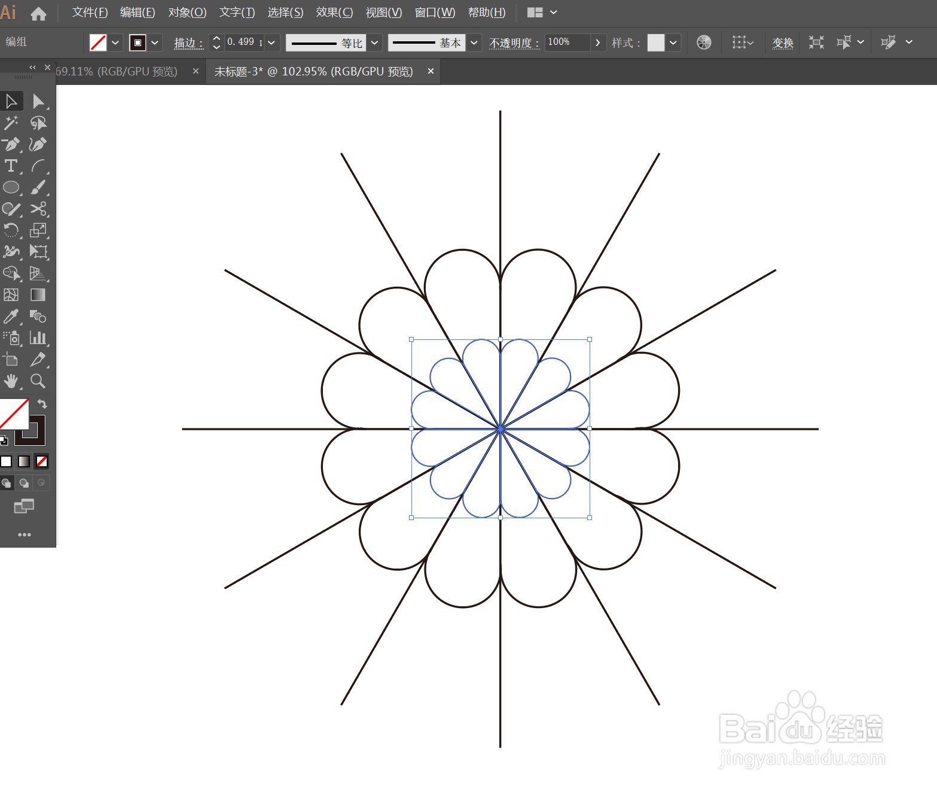Open Edit Toolbar three-dots button
This screenshot has height=790, width=937.
25,534
